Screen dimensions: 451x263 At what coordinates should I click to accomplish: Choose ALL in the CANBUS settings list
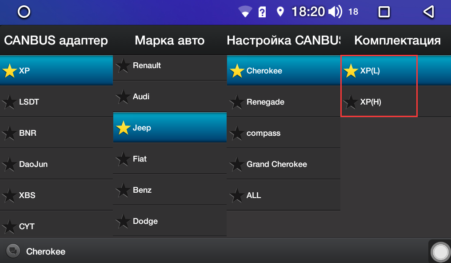coord(283,195)
